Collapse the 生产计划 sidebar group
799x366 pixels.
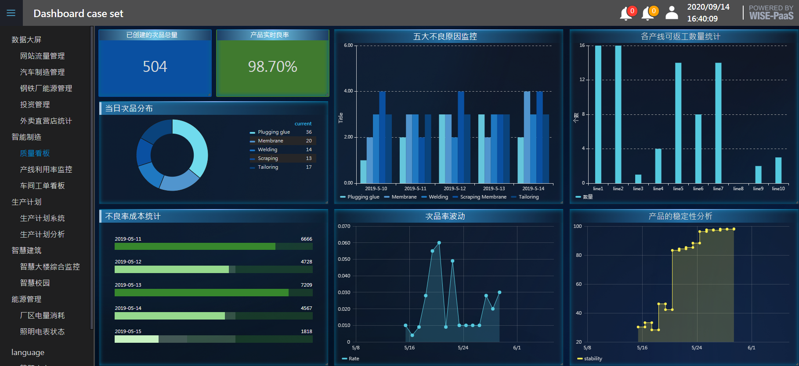[x=26, y=202]
